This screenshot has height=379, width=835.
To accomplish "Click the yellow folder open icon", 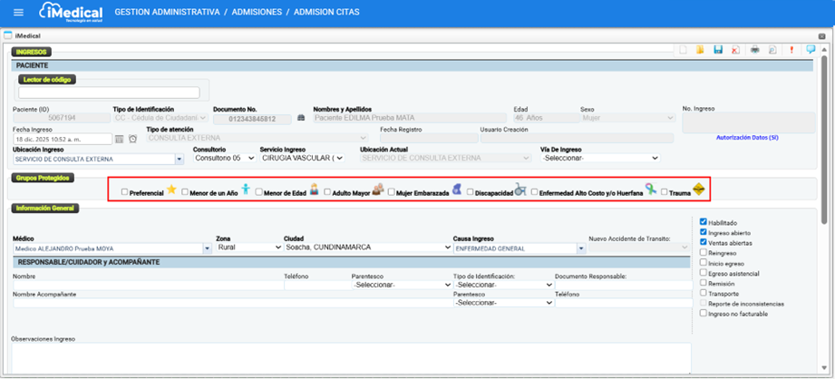I will 700,50.
